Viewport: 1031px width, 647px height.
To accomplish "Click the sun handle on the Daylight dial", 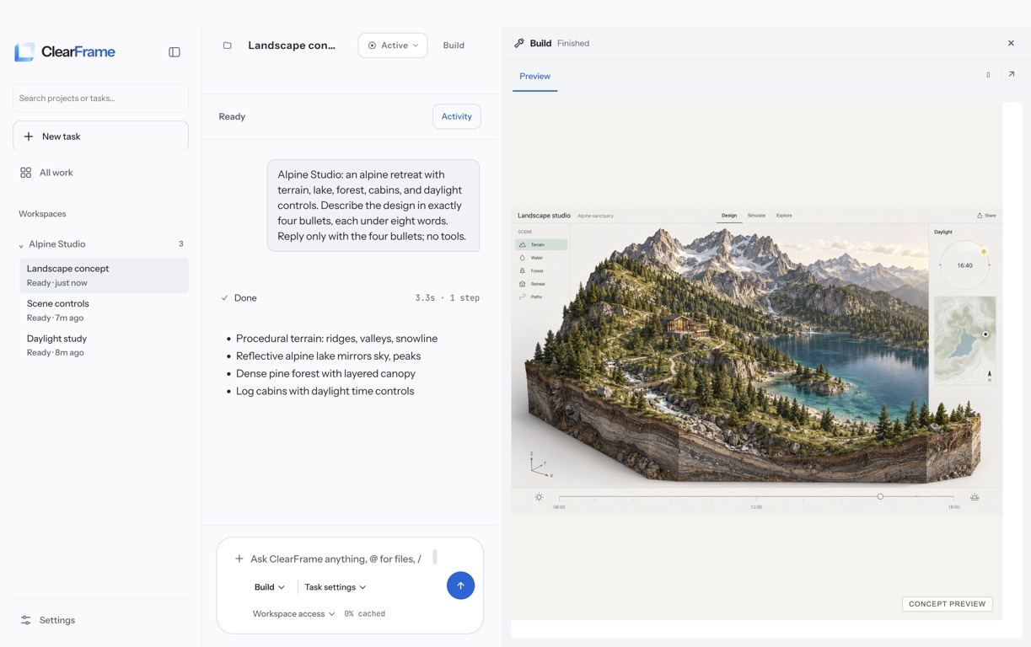I will pyautogui.click(x=984, y=251).
